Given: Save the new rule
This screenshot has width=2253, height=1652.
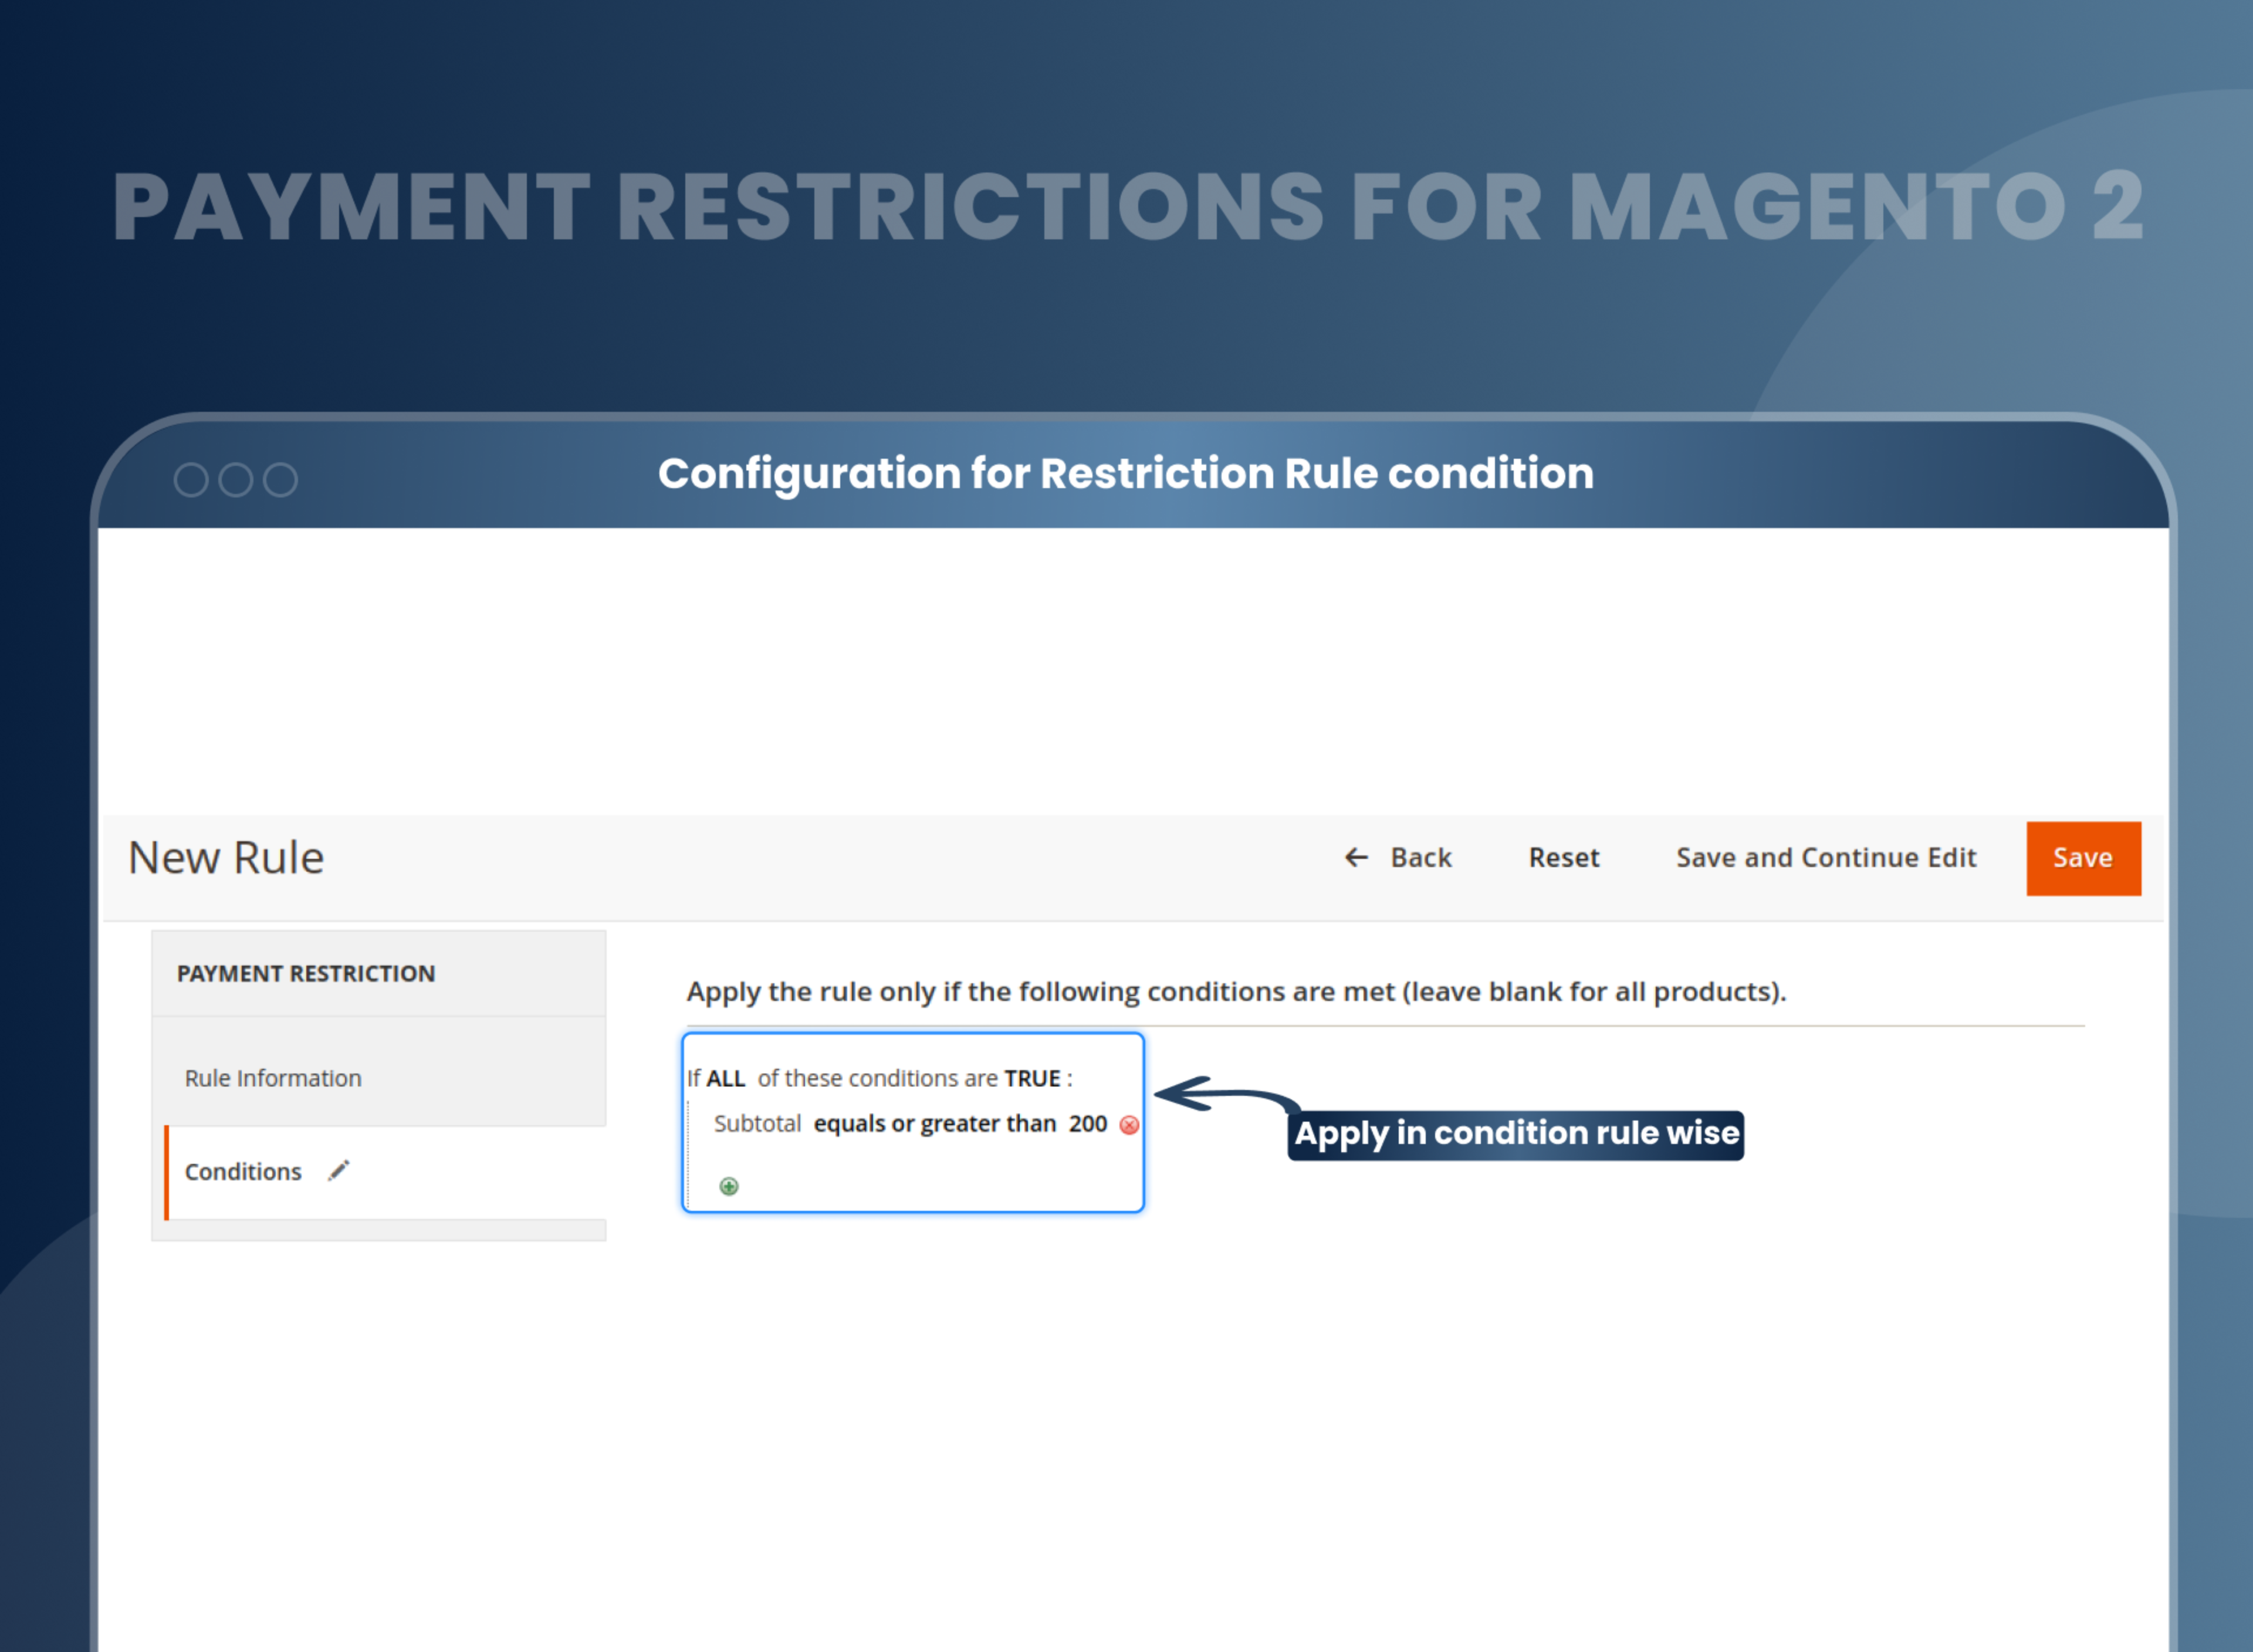Looking at the screenshot, I should point(2082,857).
